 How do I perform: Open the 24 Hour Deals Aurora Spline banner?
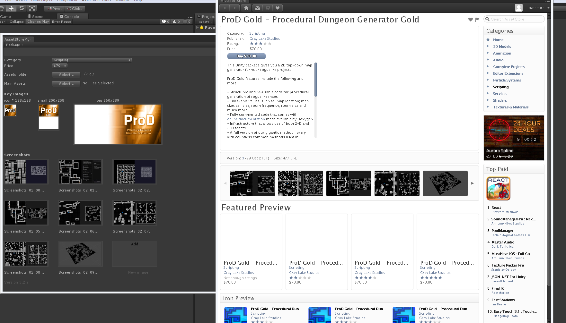(514, 138)
